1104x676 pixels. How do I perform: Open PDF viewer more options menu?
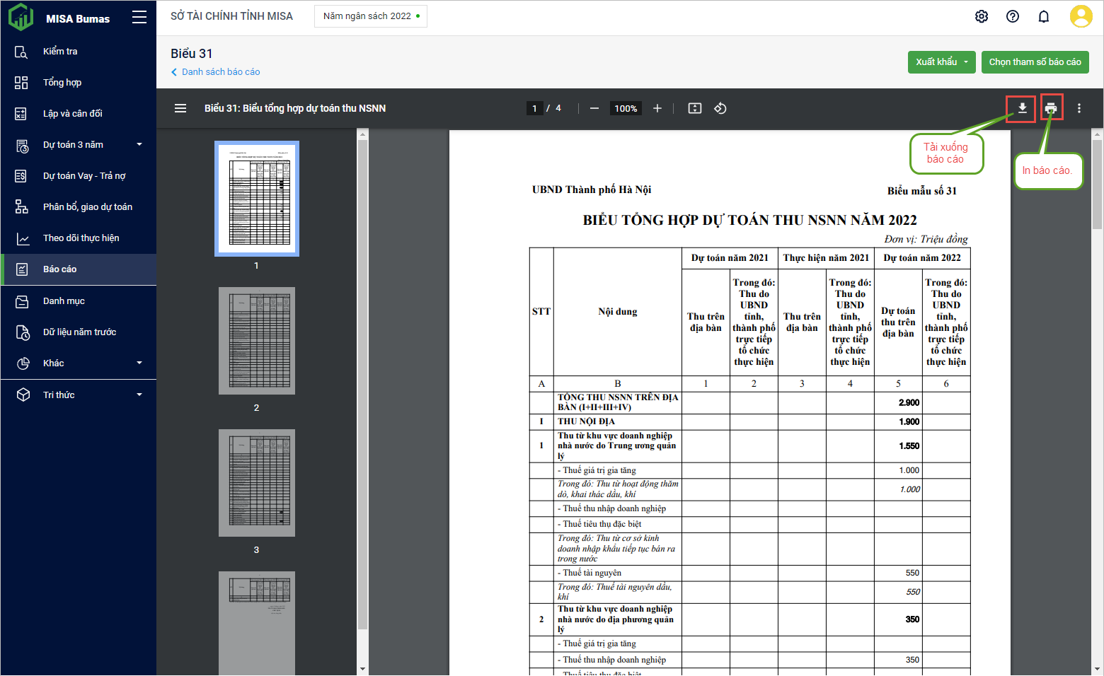[1079, 108]
